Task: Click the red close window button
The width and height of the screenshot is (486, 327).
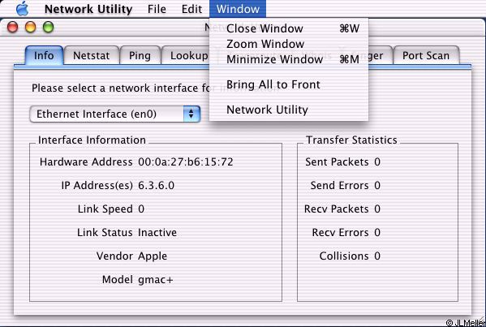Action: pyautogui.click(x=13, y=28)
